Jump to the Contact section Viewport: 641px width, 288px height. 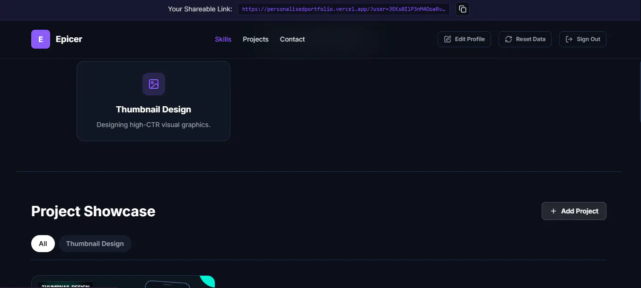(x=292, y=39)
